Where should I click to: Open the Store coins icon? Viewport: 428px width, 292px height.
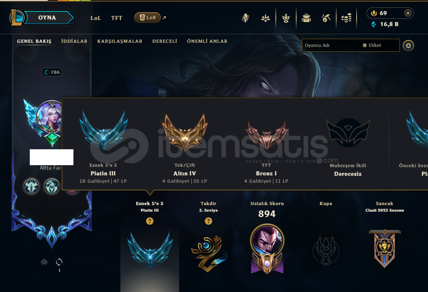tap(346, 18)
